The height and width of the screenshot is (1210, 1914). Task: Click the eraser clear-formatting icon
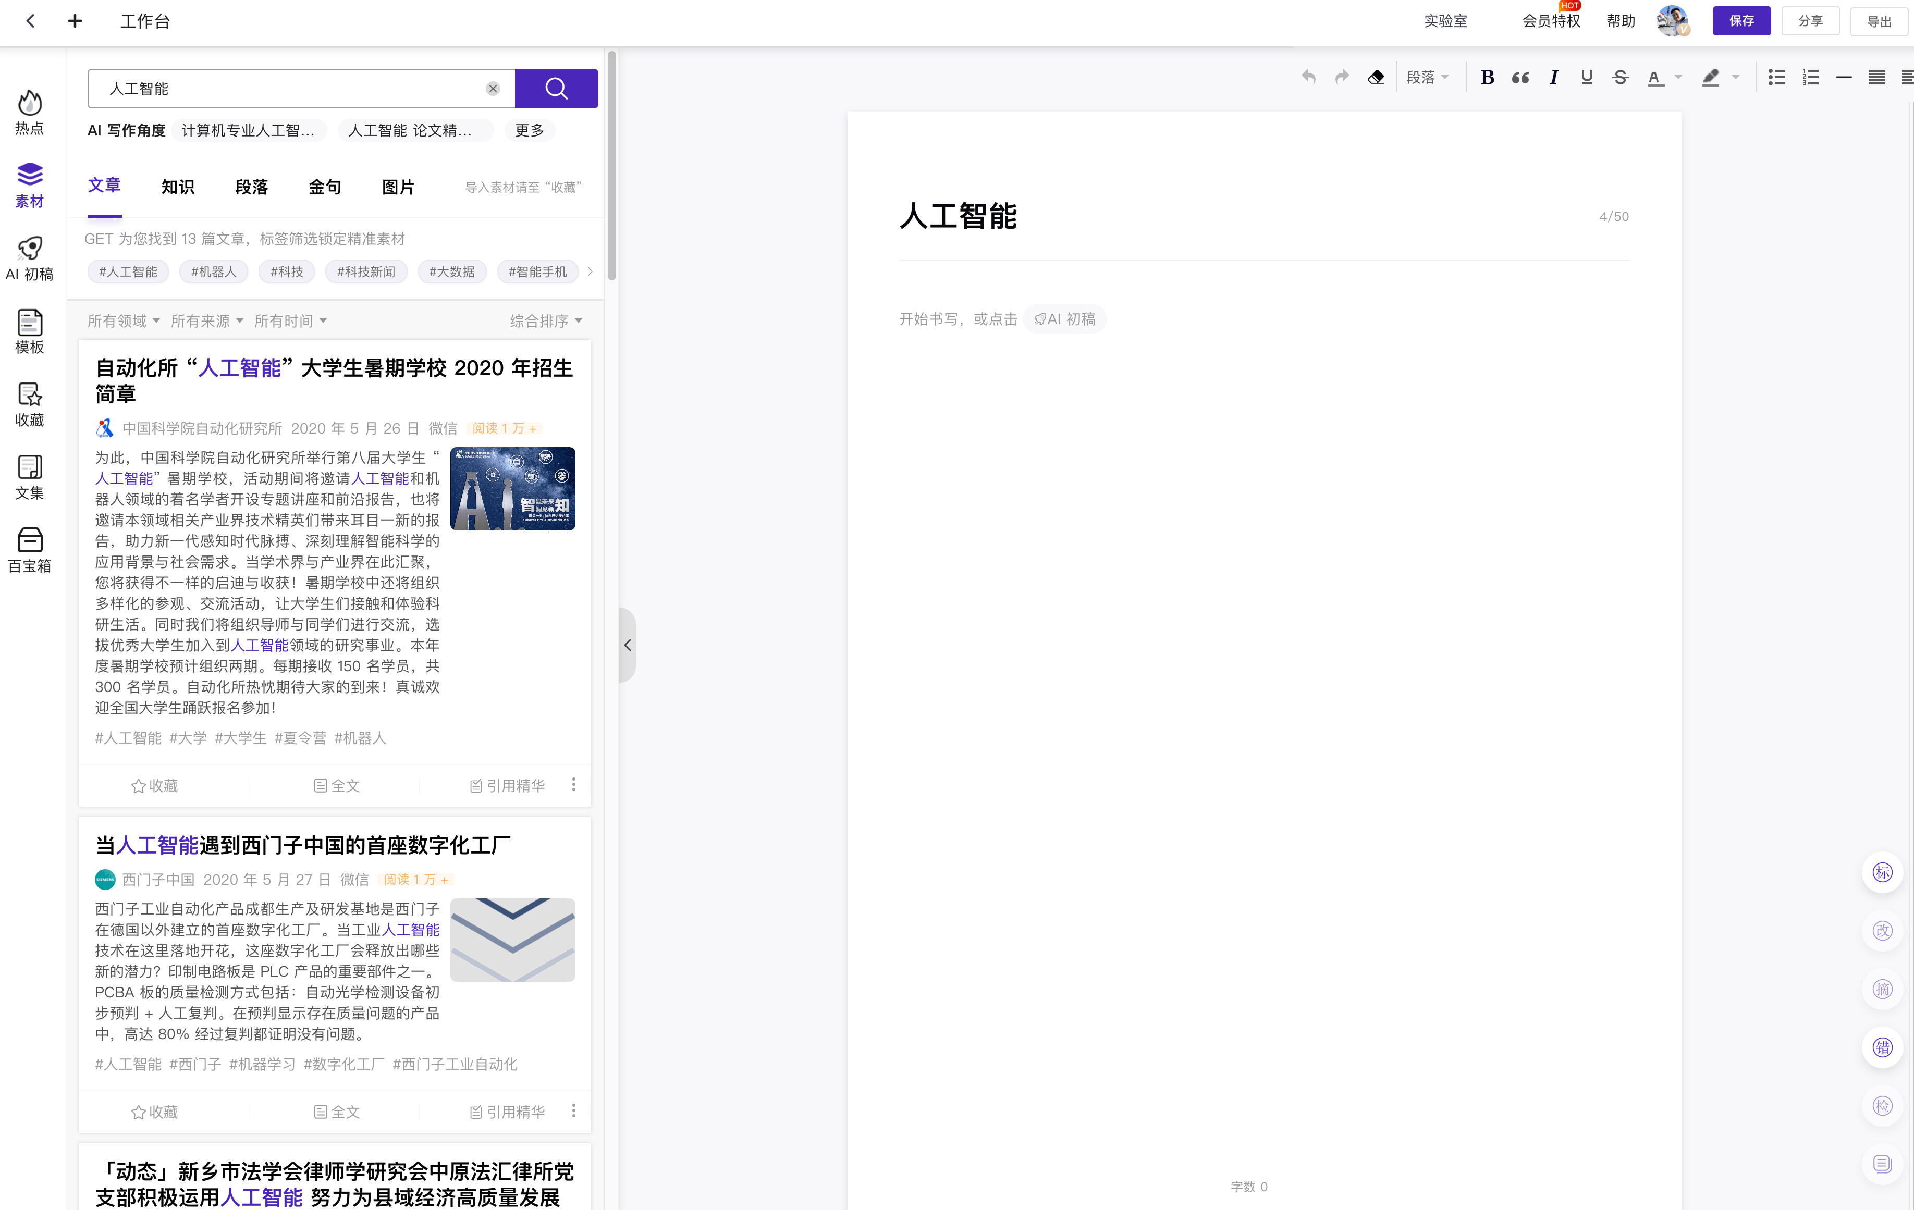[x=1377, y=77]
